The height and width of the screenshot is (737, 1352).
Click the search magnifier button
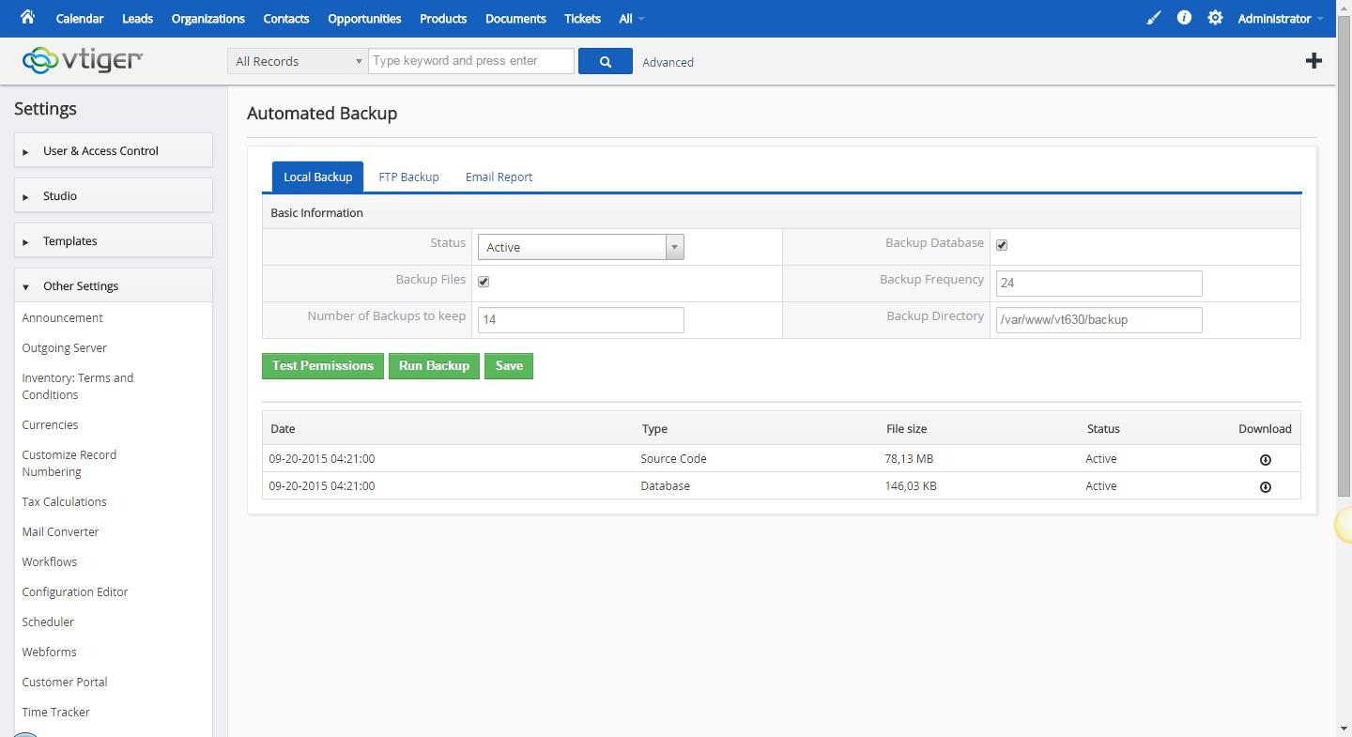pos(606,61)
